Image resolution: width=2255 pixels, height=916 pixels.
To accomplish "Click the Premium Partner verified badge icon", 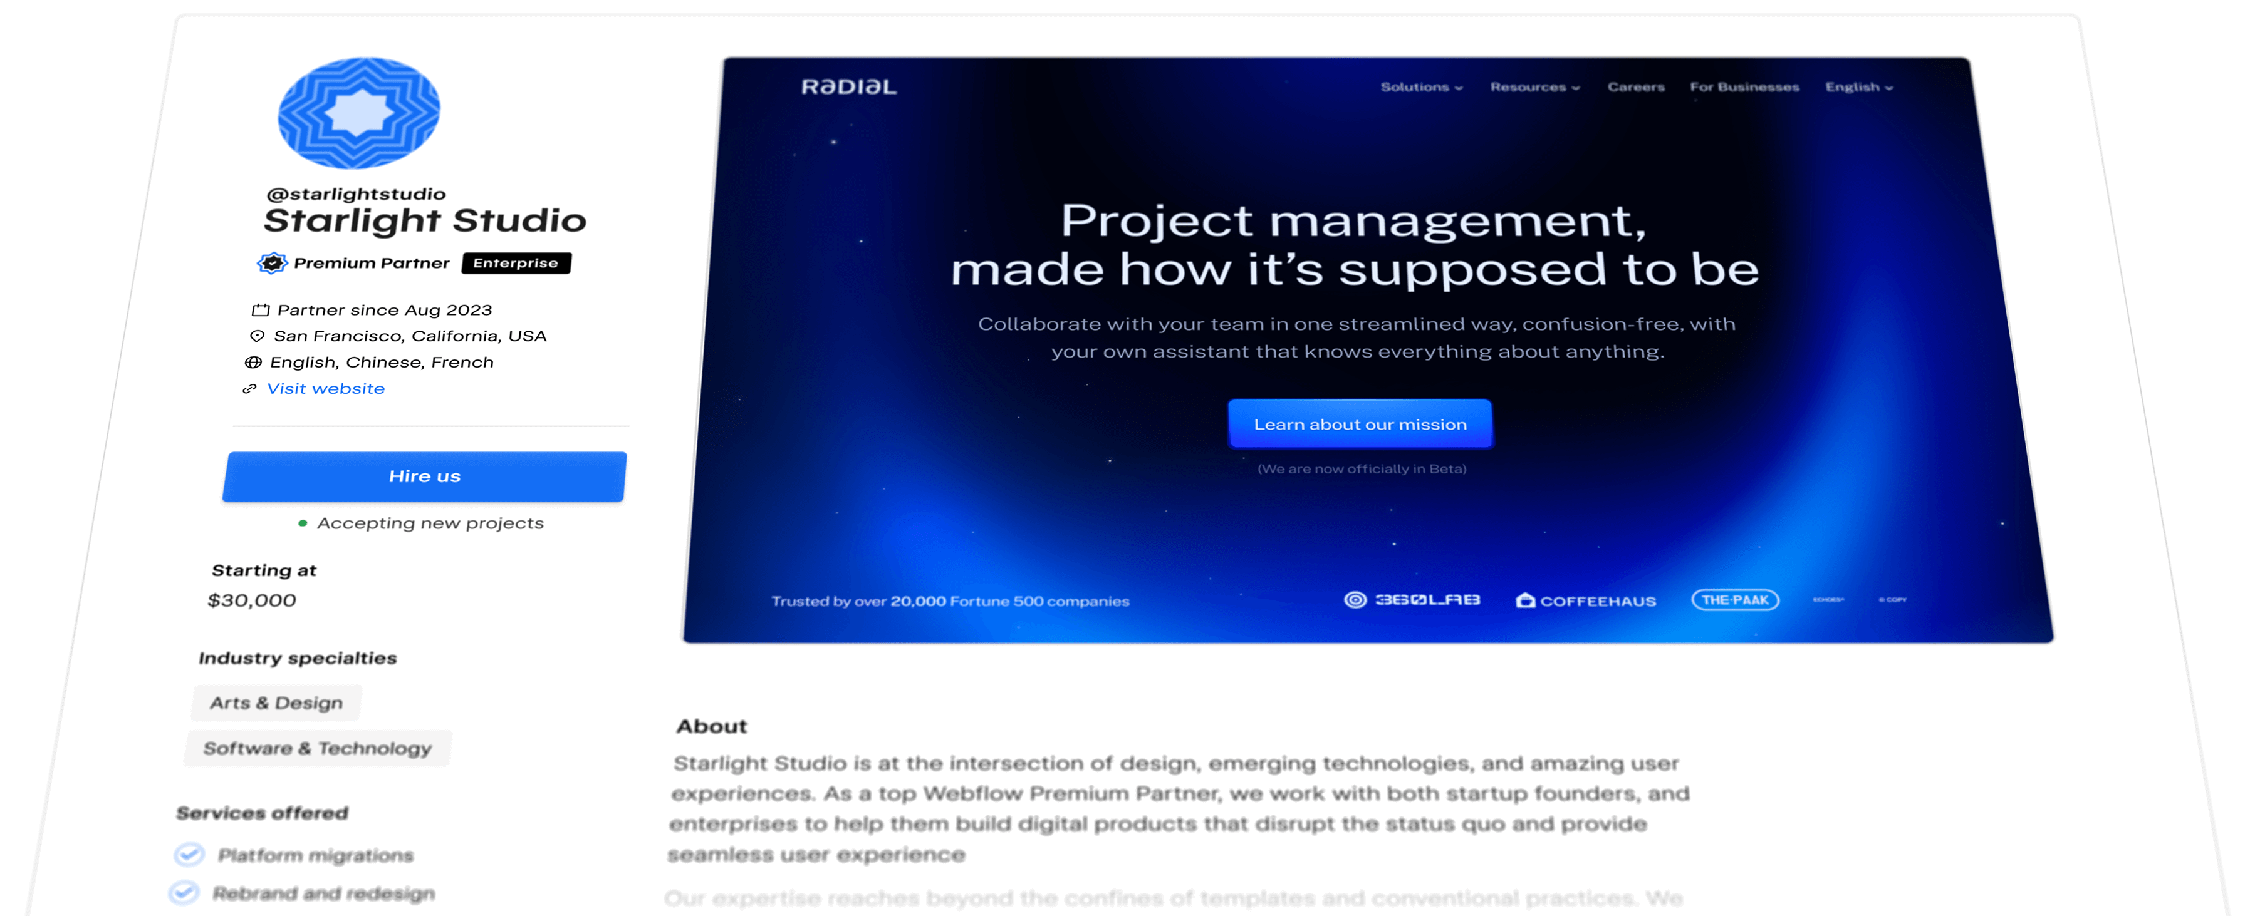I will click(x=273, y=262).
